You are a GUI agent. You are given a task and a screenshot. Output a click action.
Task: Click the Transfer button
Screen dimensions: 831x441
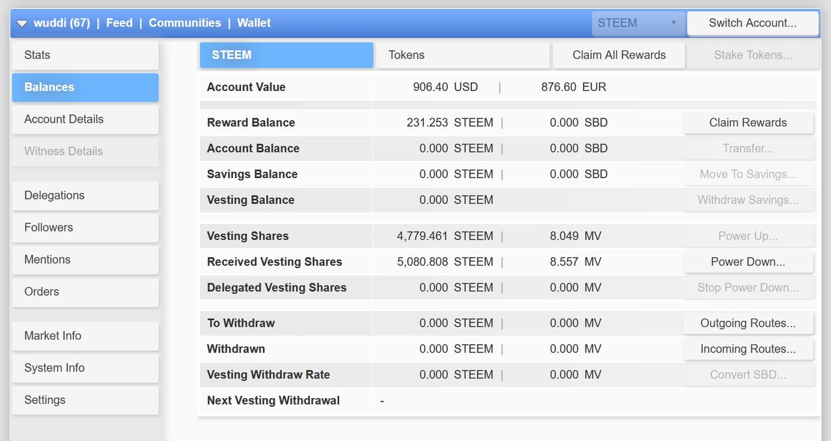(748, 148)
